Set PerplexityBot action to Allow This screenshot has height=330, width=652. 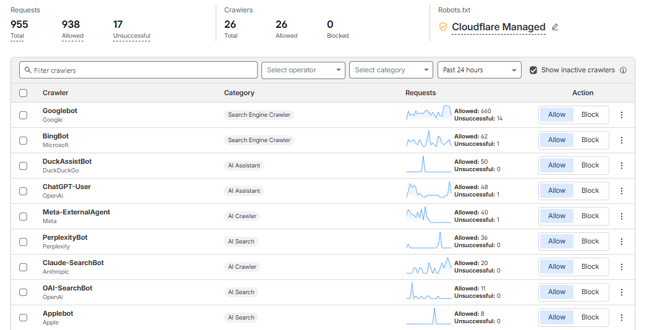coord(556,242)
